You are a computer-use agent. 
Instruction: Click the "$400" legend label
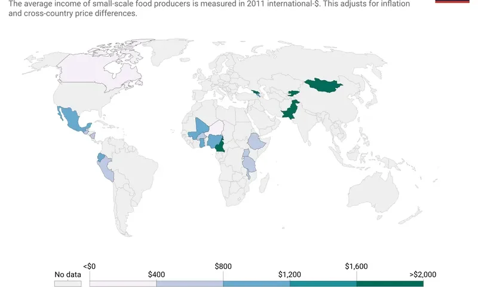click(x=157, y=274)
